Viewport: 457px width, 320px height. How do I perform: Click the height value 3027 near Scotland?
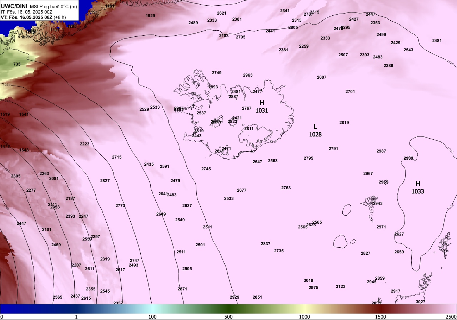pos(421,302)
